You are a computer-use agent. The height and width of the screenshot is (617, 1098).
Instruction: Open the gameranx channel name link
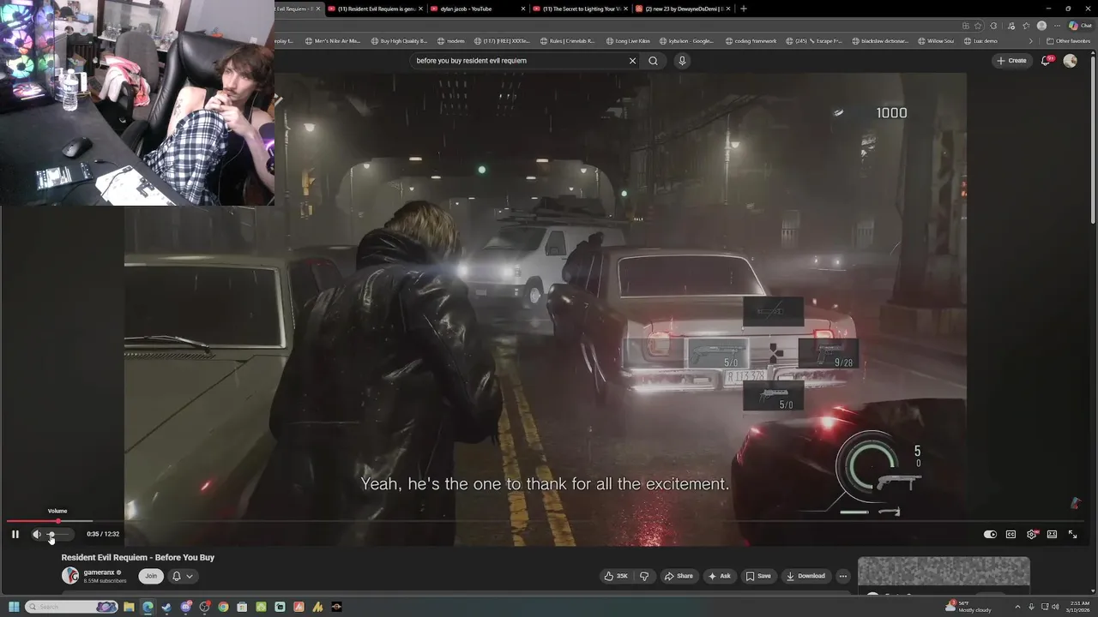pos(100,572)
